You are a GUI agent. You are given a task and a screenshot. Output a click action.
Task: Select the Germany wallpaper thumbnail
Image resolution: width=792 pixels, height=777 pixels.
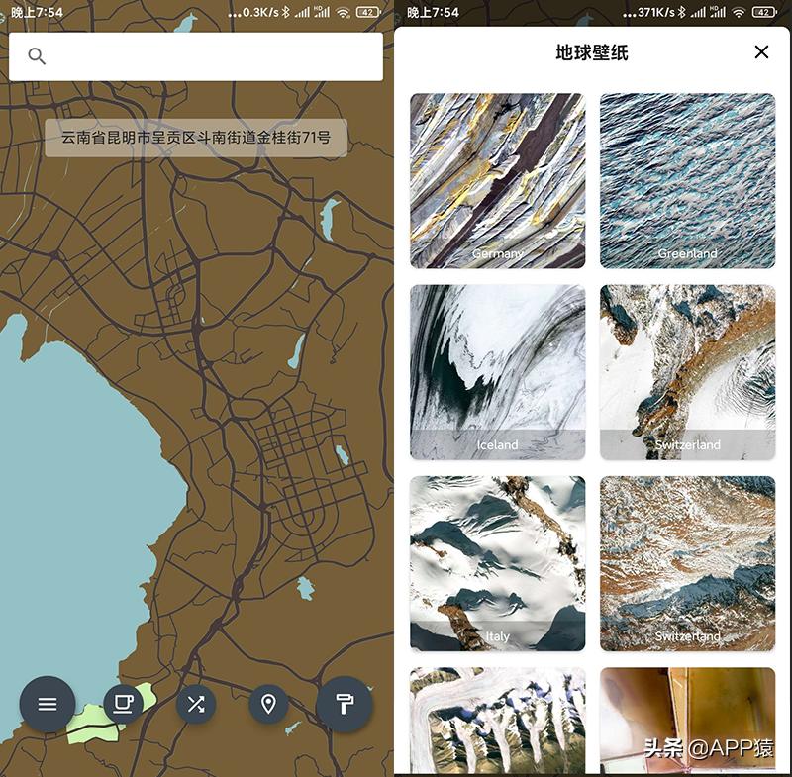(498, 181)
